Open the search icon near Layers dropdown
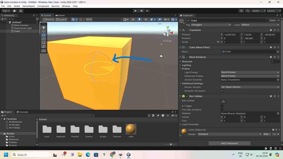The width and height of the screenshot is (283, 159). pos(248,11)
